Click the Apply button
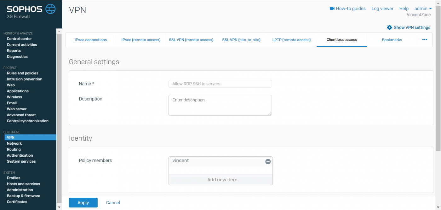The width and height of the screenshot is (441, 210). click(83, 203)
